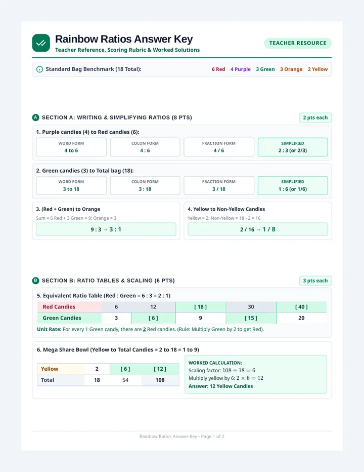Click the TEACHER RESOURCE badge

point(298,43)
